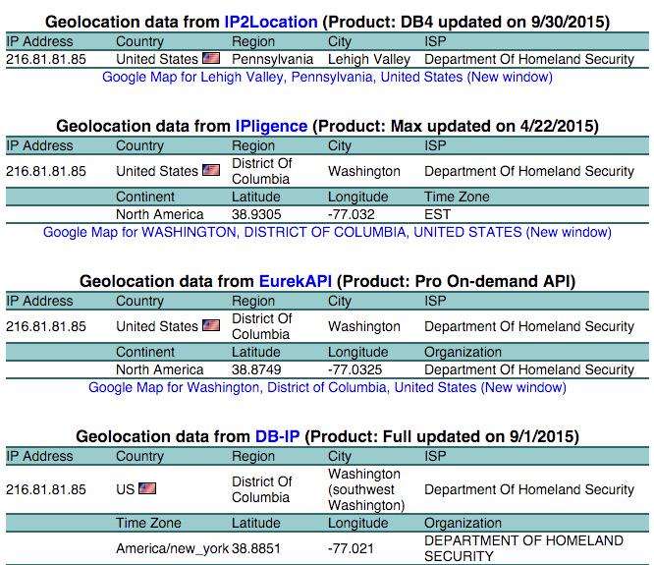
Task: Select IP address 216.81.81.85 in IPligence table
Action: click(46, 171)
